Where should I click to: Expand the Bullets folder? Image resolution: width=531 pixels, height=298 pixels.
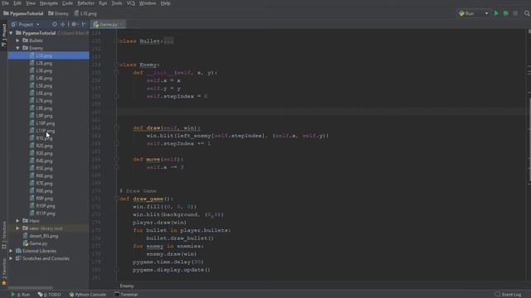coord(17,41)
